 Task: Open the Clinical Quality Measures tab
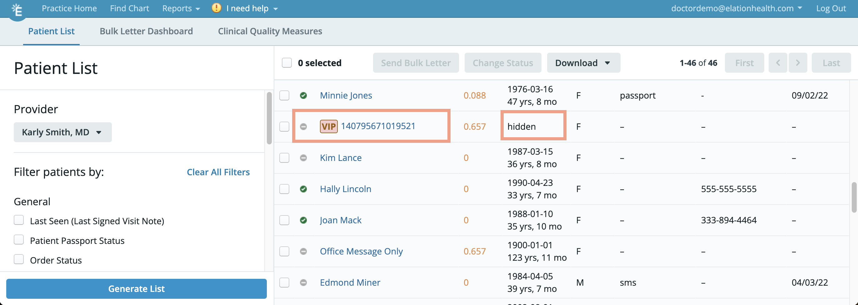click(270, 31)
